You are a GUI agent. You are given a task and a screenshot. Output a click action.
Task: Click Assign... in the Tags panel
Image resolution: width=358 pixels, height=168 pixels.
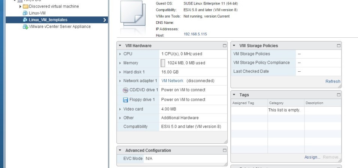[x=312, y=157]
